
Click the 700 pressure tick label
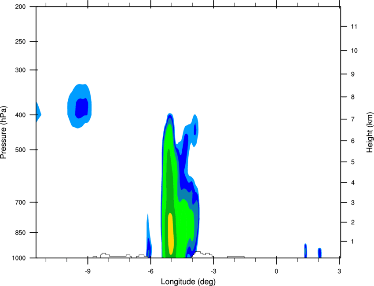tap(20, 202)
